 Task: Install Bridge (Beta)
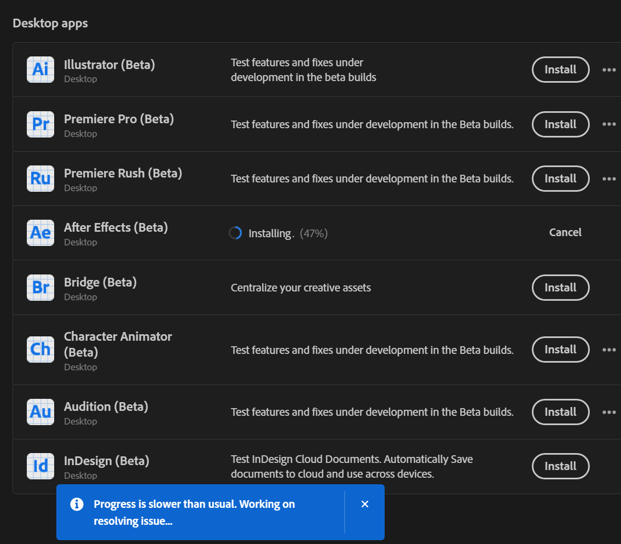coord(560,288)
